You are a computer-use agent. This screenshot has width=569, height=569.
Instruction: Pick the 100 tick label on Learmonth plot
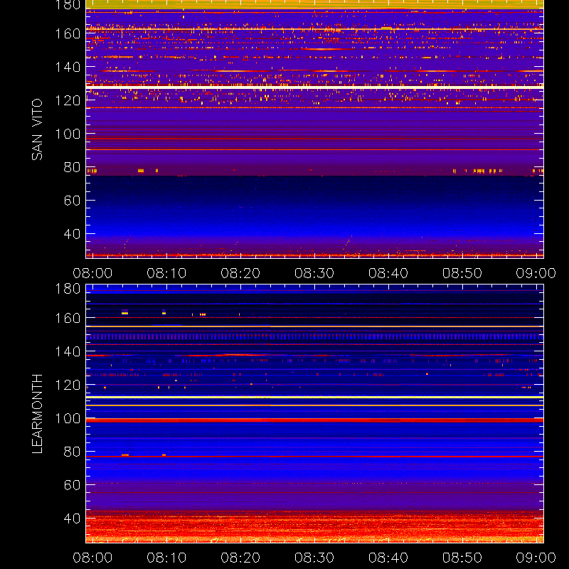click(68, 418)
